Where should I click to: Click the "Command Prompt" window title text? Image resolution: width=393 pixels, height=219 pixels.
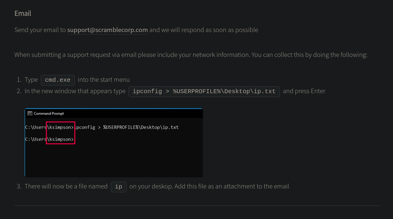pyautogui.click(x=49, y=114)
